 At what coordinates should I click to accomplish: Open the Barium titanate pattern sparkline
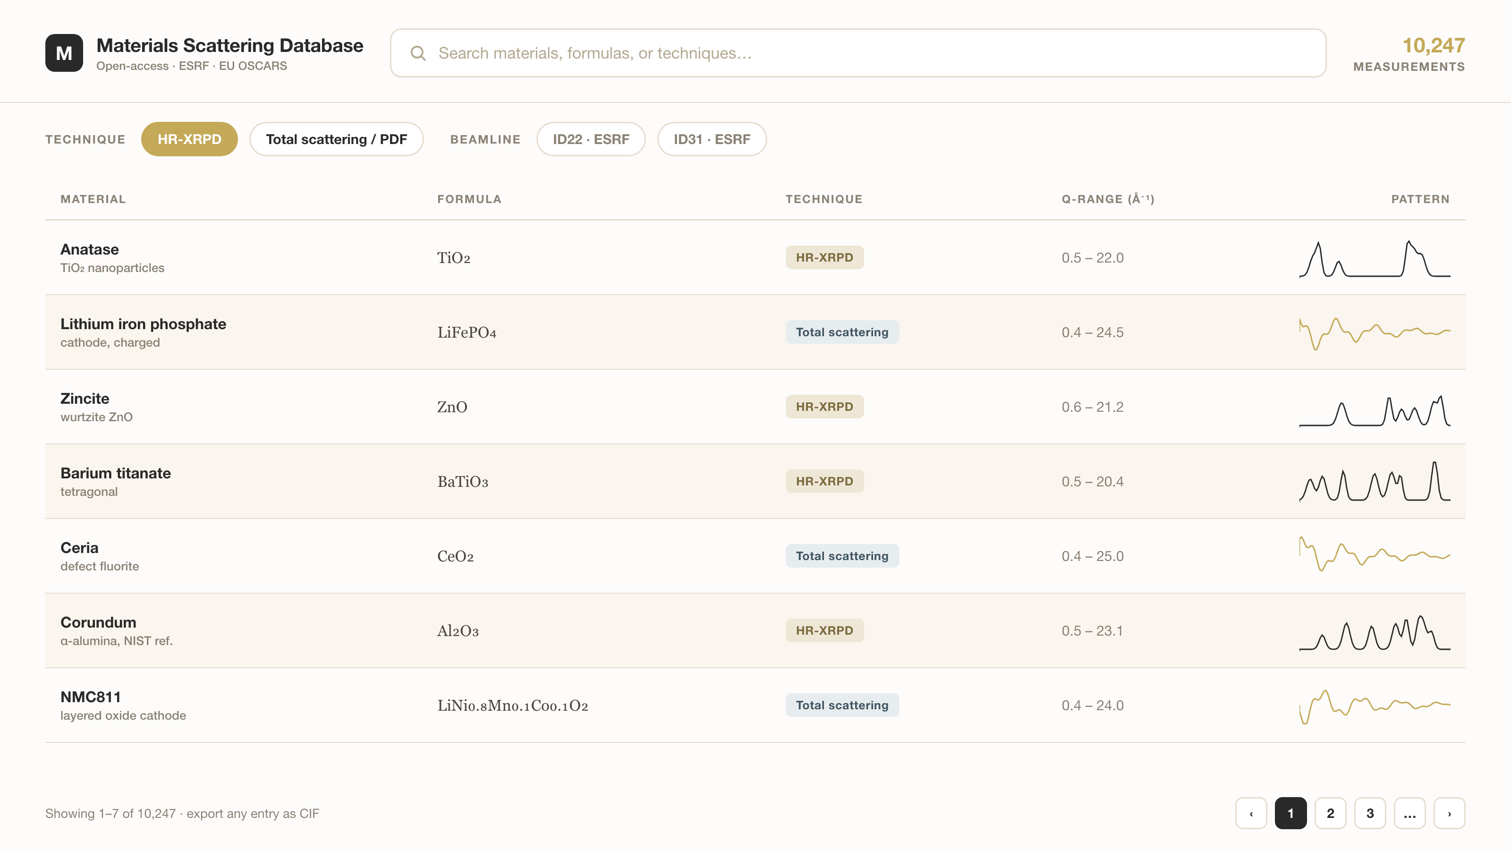[x=1375, y=481]
